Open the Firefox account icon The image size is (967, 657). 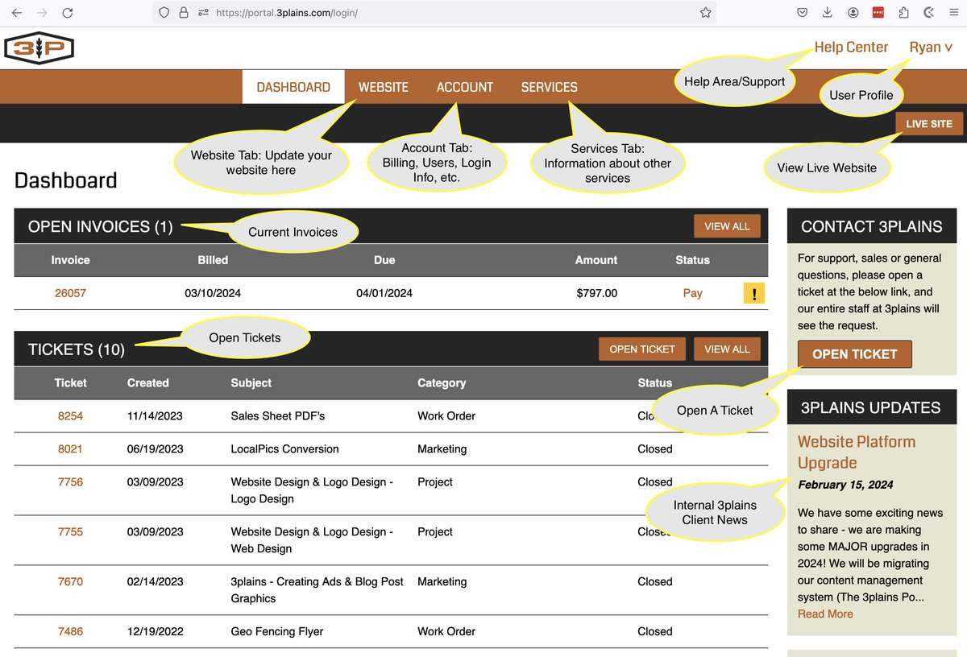point(853,13)
